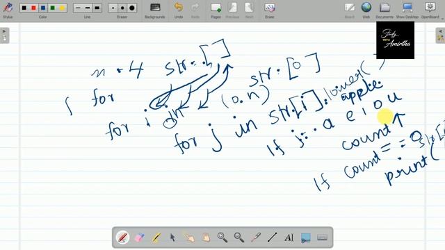Select the red pen color
The width and height of the screenshot is (445, 250).
pyautogui.click(x=33, y=8)
